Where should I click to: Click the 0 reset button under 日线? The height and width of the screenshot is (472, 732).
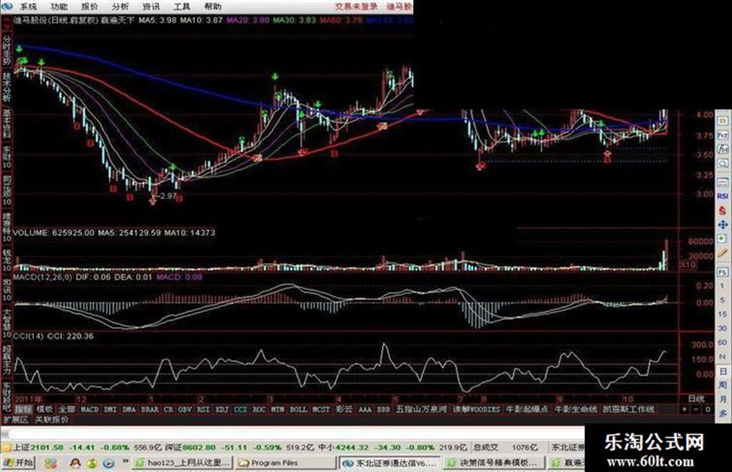click(707, 409)
